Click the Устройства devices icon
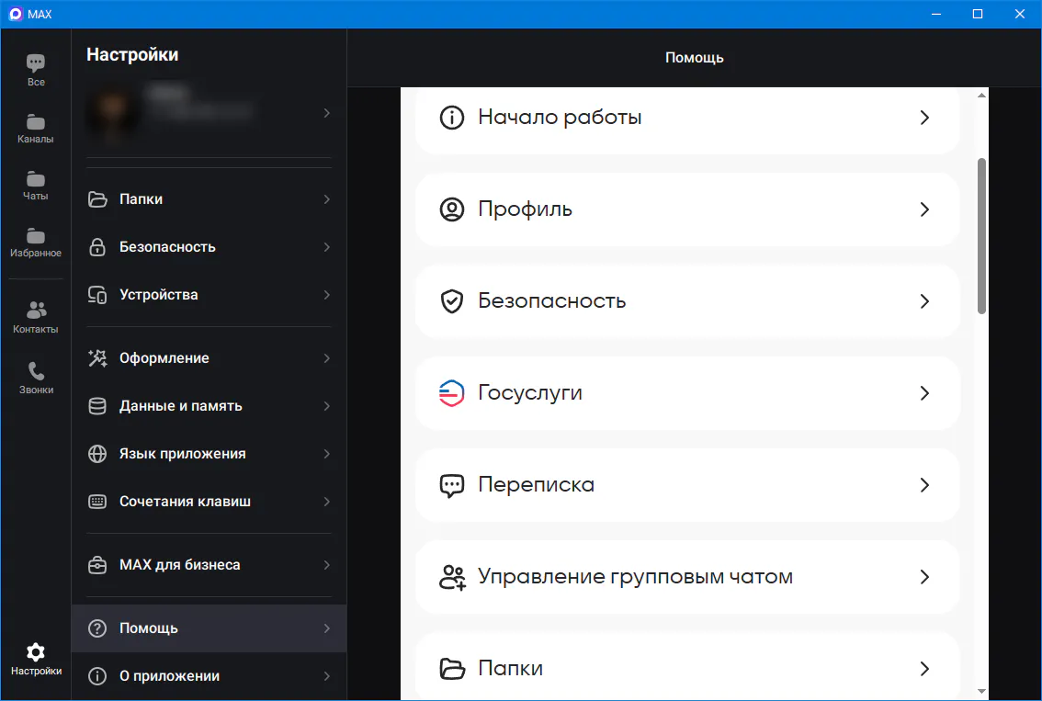 [97, 295]
